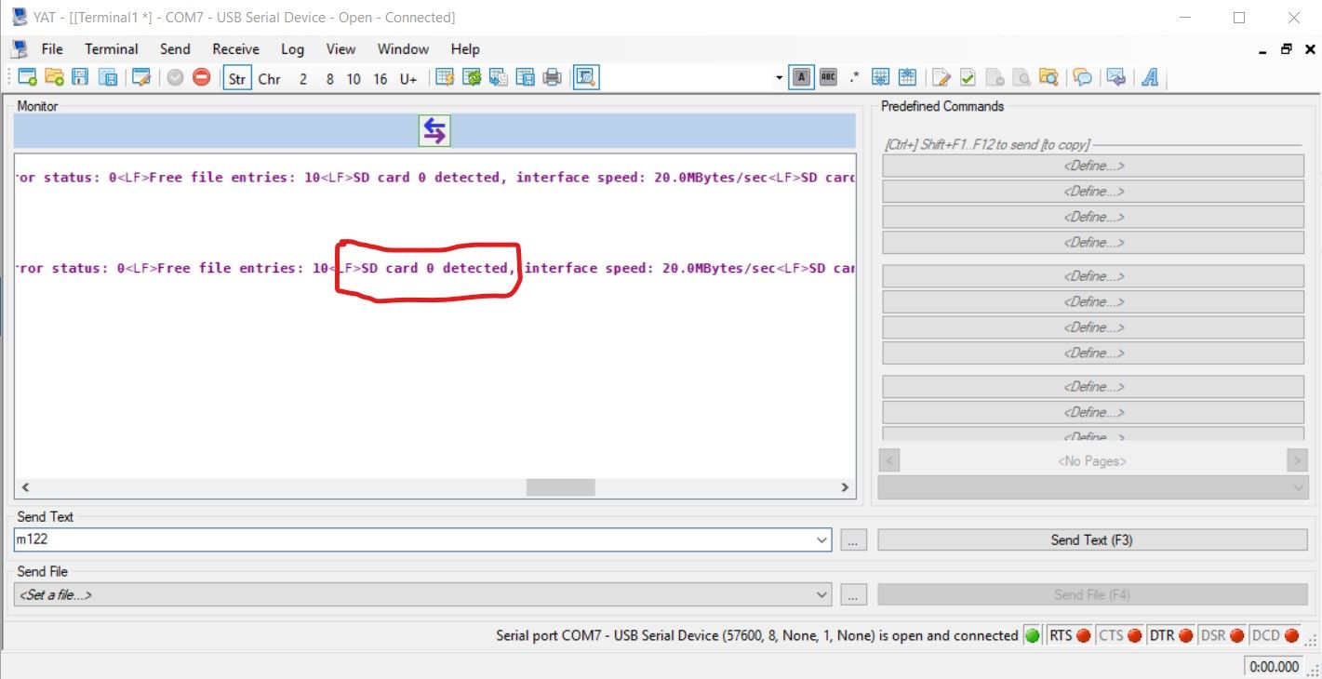Switch radix to binary 2

[302, 78]
